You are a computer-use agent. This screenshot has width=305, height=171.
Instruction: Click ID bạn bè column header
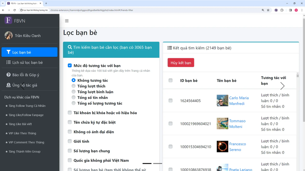tap(189, 81)
